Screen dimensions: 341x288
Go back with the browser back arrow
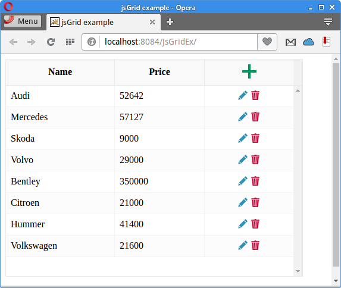pyautogui.click(x=13, y=42)
